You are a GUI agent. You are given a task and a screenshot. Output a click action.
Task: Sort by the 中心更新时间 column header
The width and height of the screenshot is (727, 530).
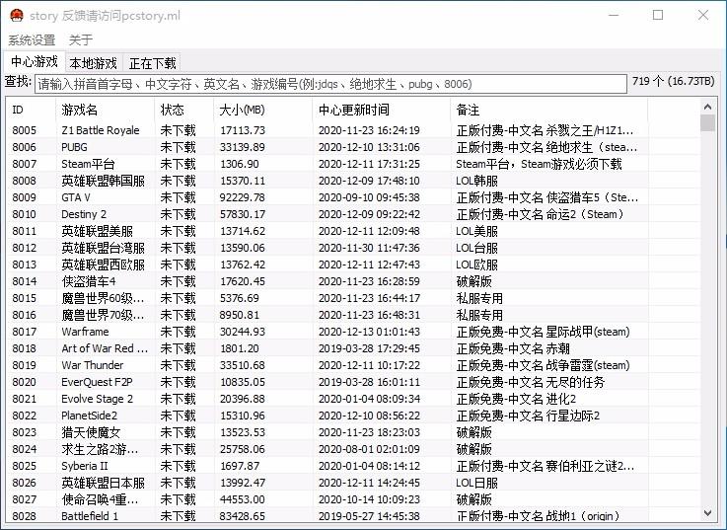coord(381,110)
